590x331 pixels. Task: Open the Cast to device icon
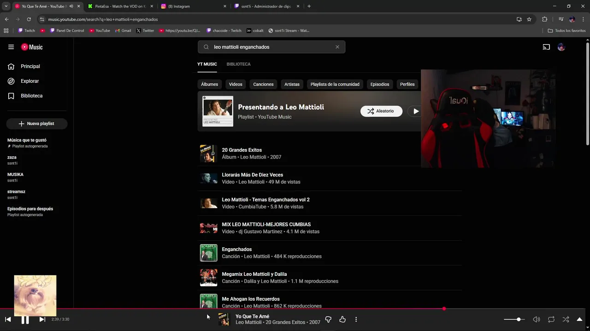click(546, 47)
